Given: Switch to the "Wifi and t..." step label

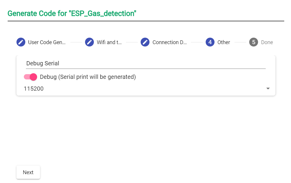Looking at the screenshot, I should pyautogui.click(x=109, y=42).
